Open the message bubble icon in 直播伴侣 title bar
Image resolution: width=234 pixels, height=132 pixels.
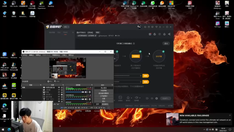[x=152, y=27]
